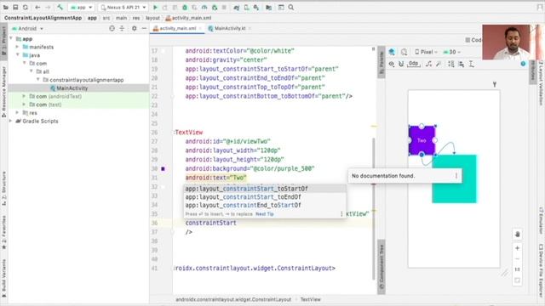Click the blue info icon in design toolbar
The image size is (545, 306).
point(523,64)
